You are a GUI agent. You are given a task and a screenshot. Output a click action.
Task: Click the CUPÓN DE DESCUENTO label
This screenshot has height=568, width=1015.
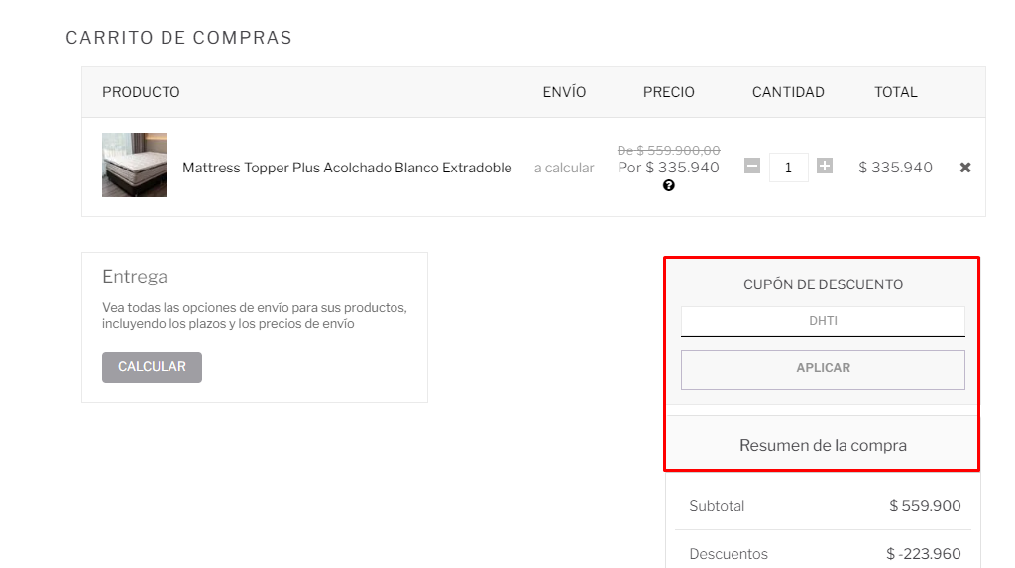(823, 284)
